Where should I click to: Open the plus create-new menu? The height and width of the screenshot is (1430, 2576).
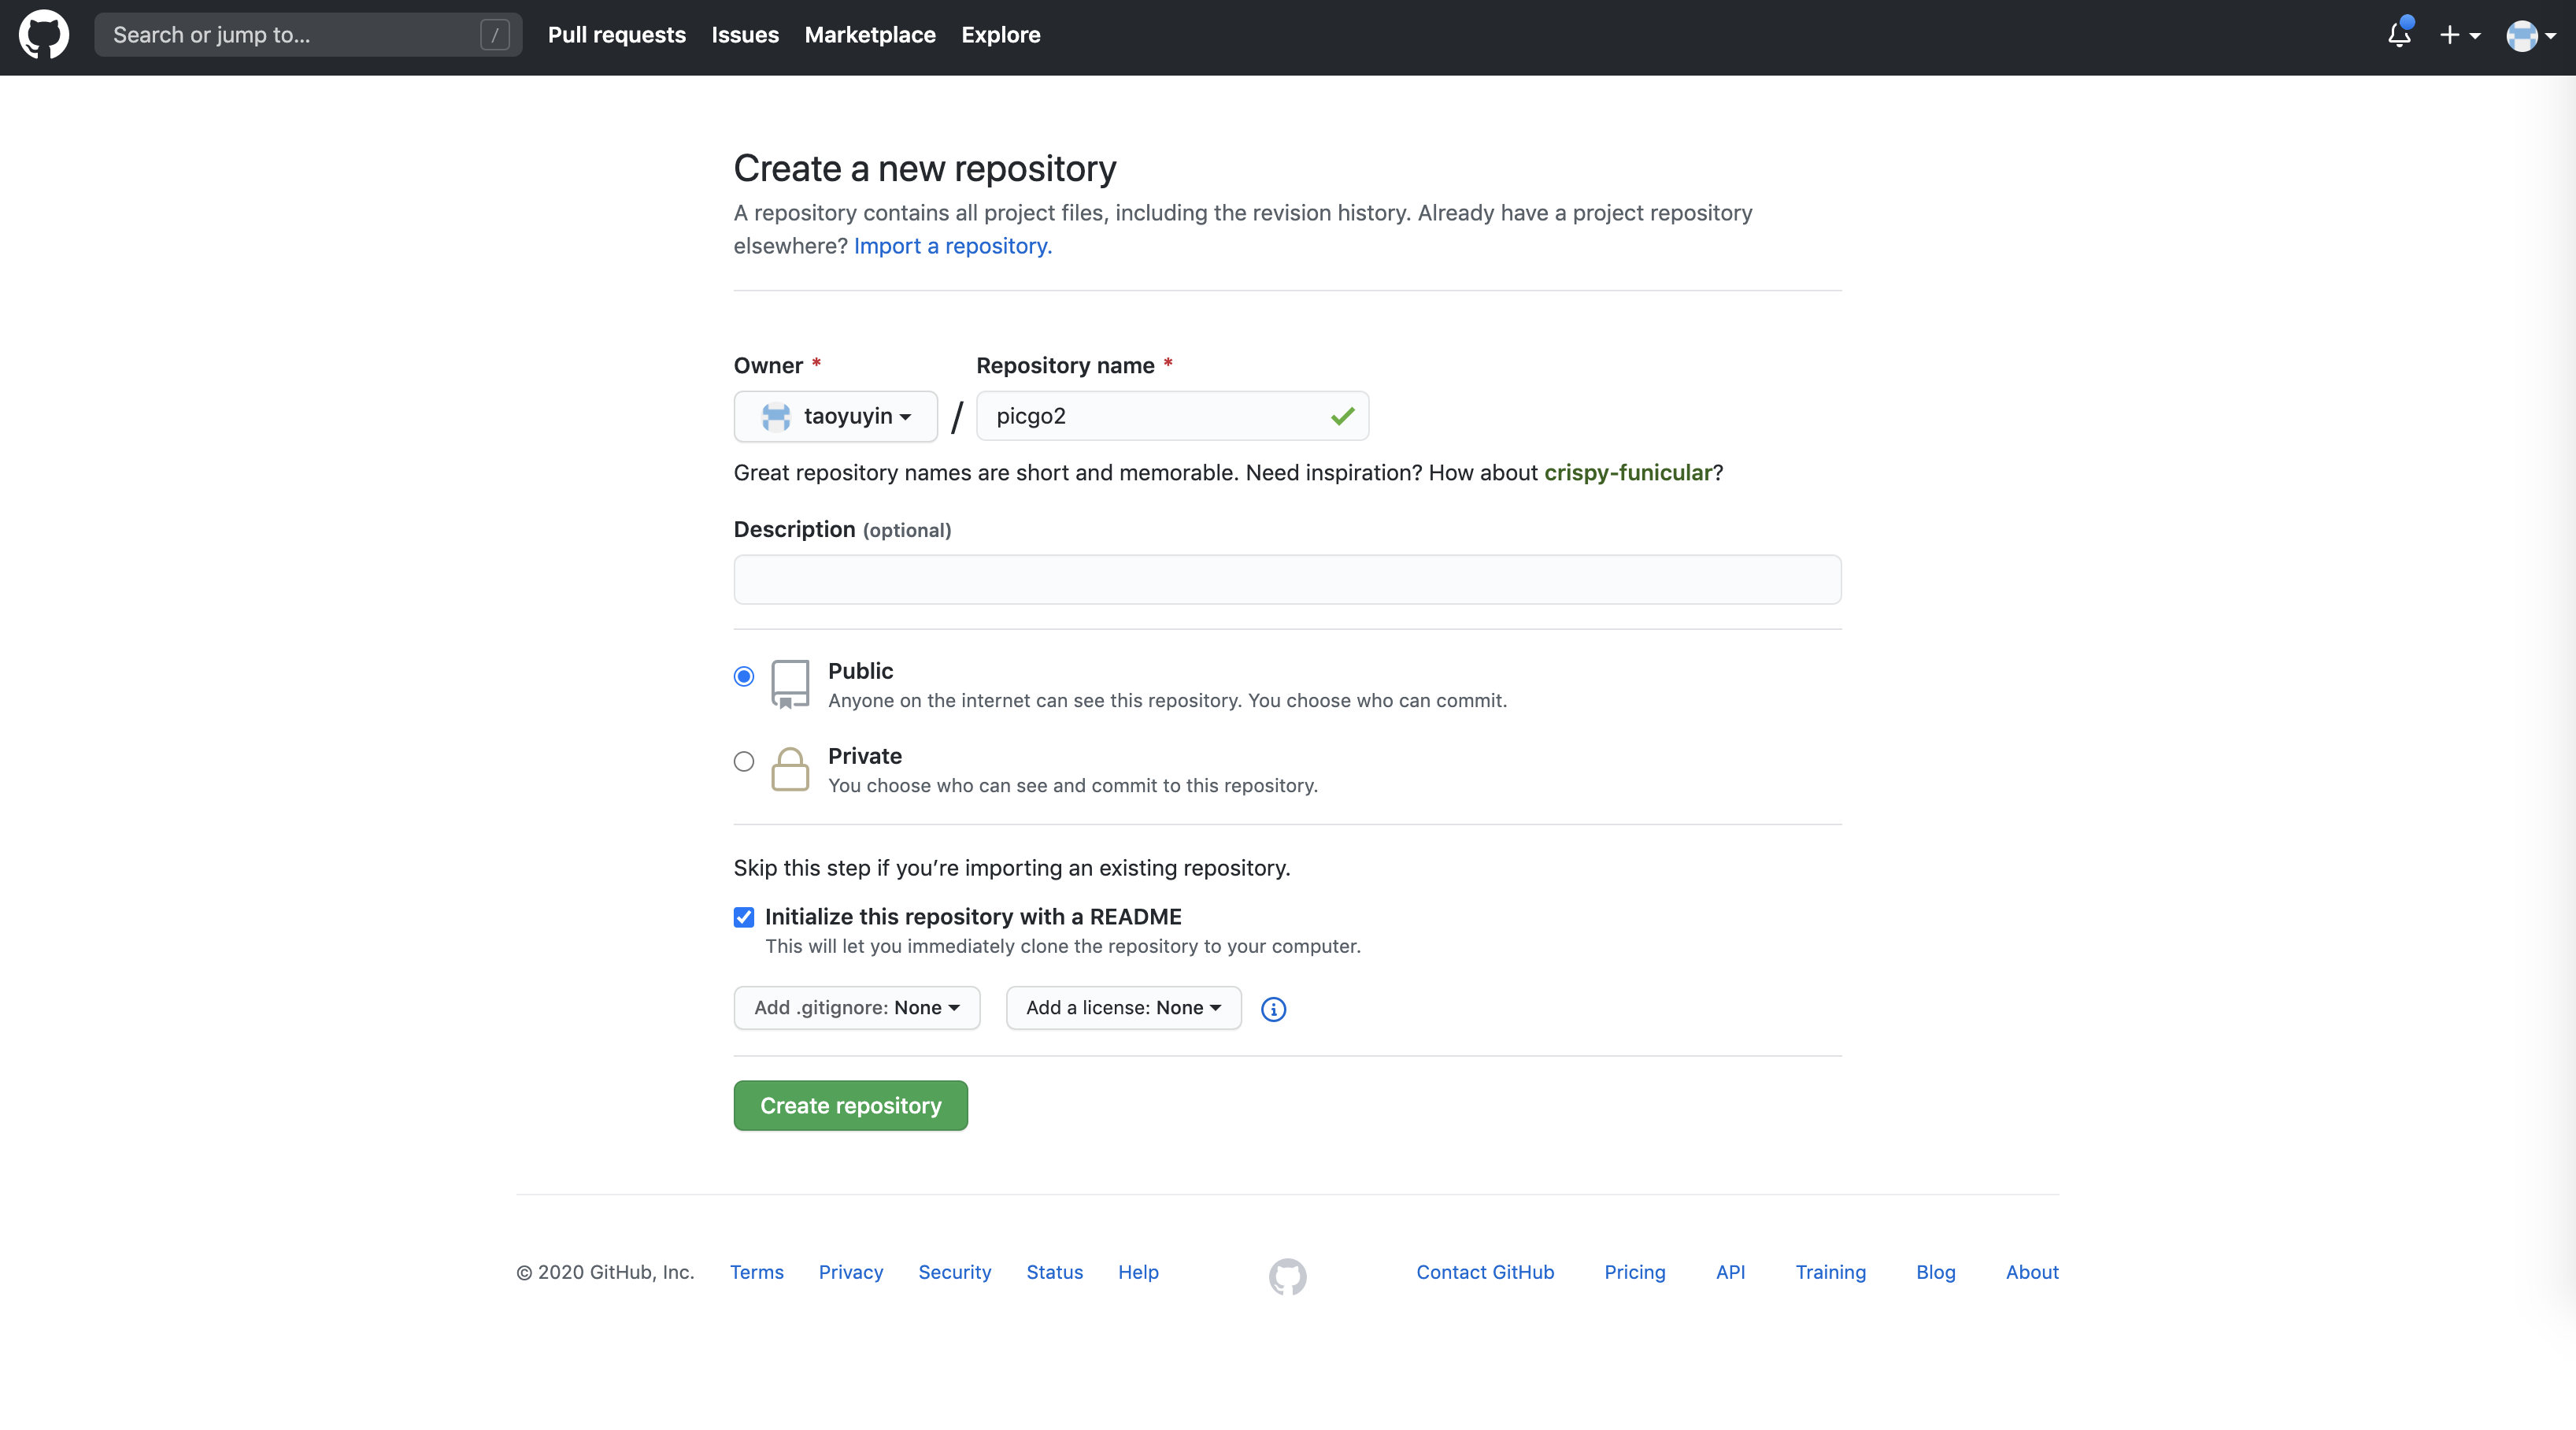coord(2459,35)
